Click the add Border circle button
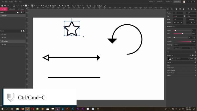The width and height of the screenshot is (197, 111). (195, 55)
